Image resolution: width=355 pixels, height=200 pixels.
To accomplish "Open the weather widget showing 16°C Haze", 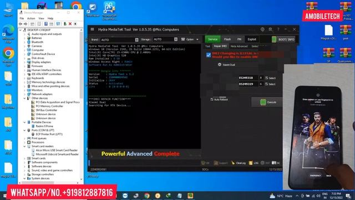I will pyautogui.click(x=281, y=196).
